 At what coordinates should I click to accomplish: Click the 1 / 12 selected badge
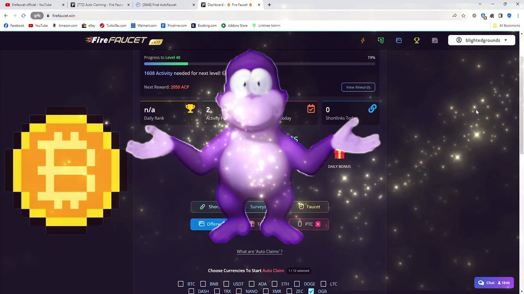299,271
